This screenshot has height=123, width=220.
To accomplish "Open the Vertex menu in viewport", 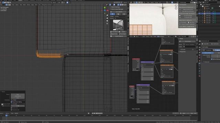I will point(28,5).
